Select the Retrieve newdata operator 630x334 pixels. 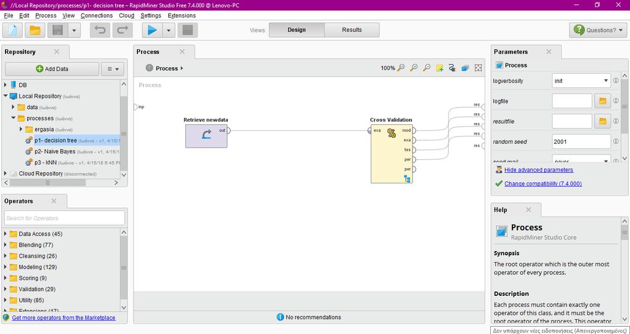pyautogui.click(x=206, y=136)
